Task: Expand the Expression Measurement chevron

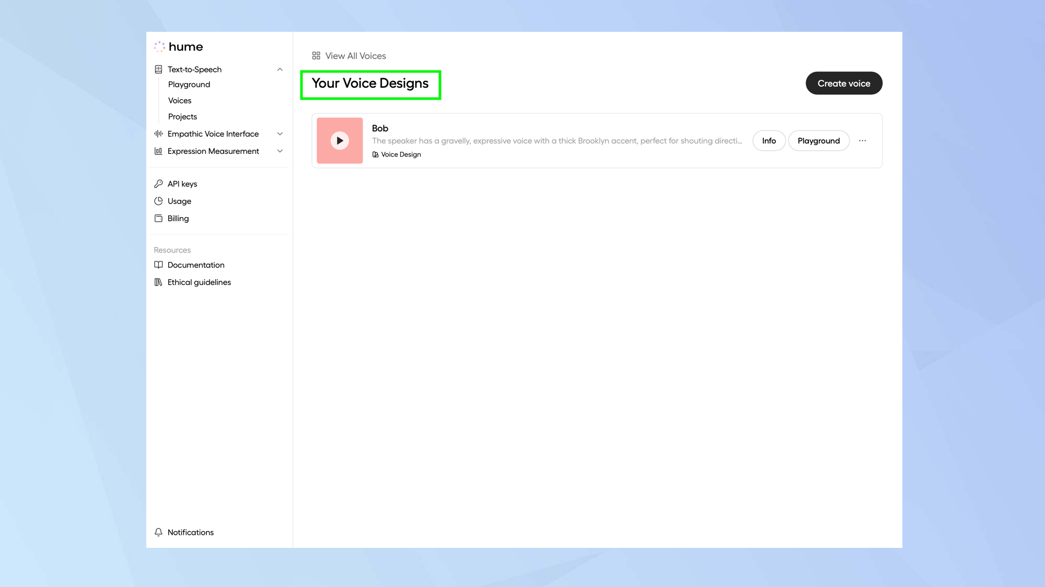Action: point(280,151)
